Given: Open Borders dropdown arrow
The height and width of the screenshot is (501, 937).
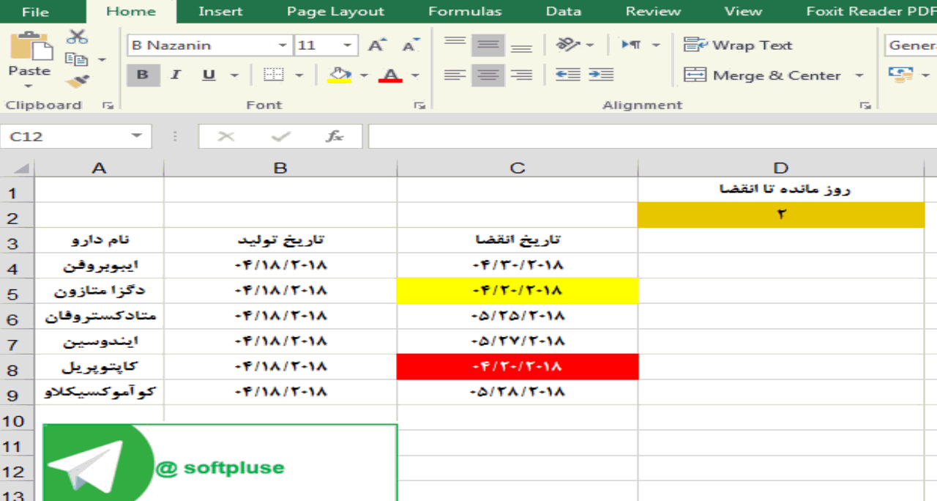Looking at the screenshot, I should click(x=299, y=75).
